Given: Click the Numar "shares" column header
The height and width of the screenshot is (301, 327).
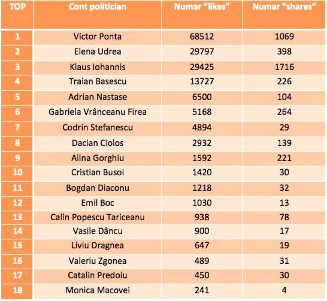Looking at the screenshot, I should coord(284,14).
